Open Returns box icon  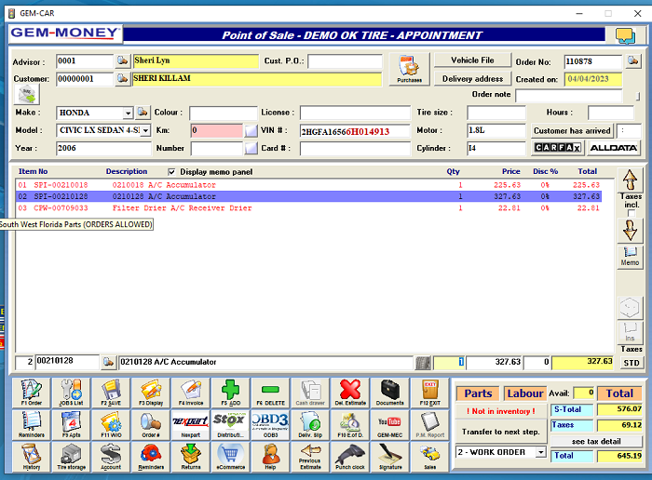pyautogui.click(x=190, y=457)
